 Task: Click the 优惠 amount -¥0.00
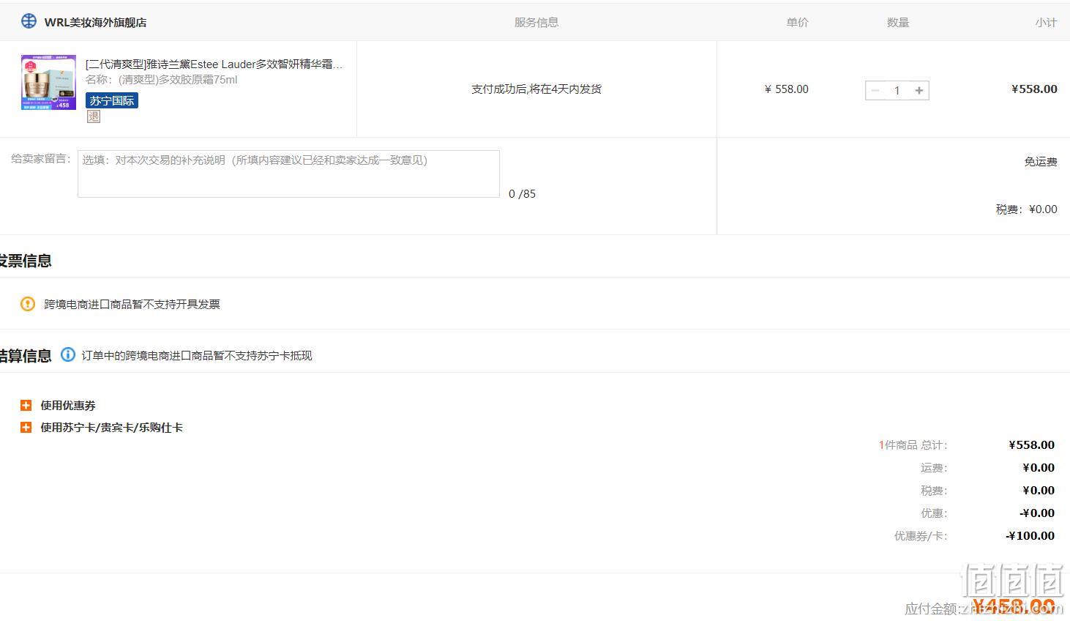click(1037, 513)
